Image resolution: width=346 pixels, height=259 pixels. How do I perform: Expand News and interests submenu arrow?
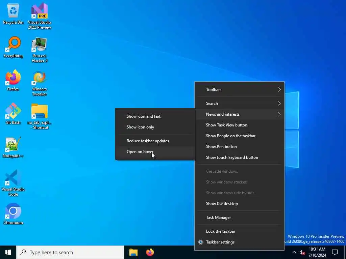[279, 114]
